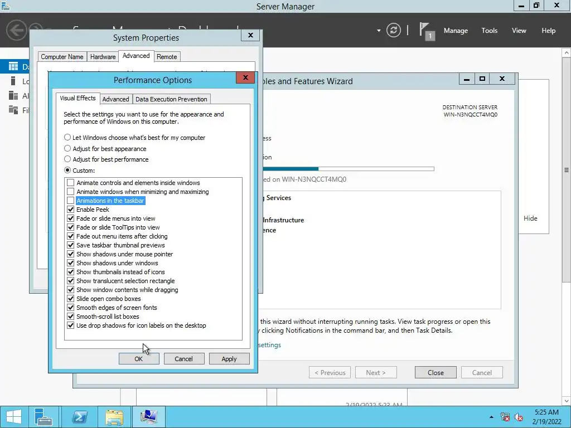Screen dimensions: 571x428
Task: Open Hardware tab in System Properties
Action: 103,57
